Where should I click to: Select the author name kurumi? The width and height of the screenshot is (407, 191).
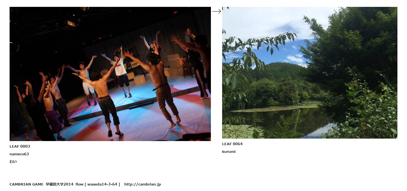coord(229,152)
